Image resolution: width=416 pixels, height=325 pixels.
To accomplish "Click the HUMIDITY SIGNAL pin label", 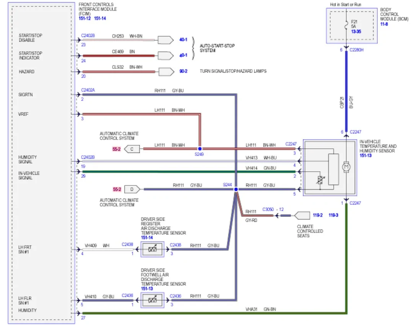I will 28,159.
